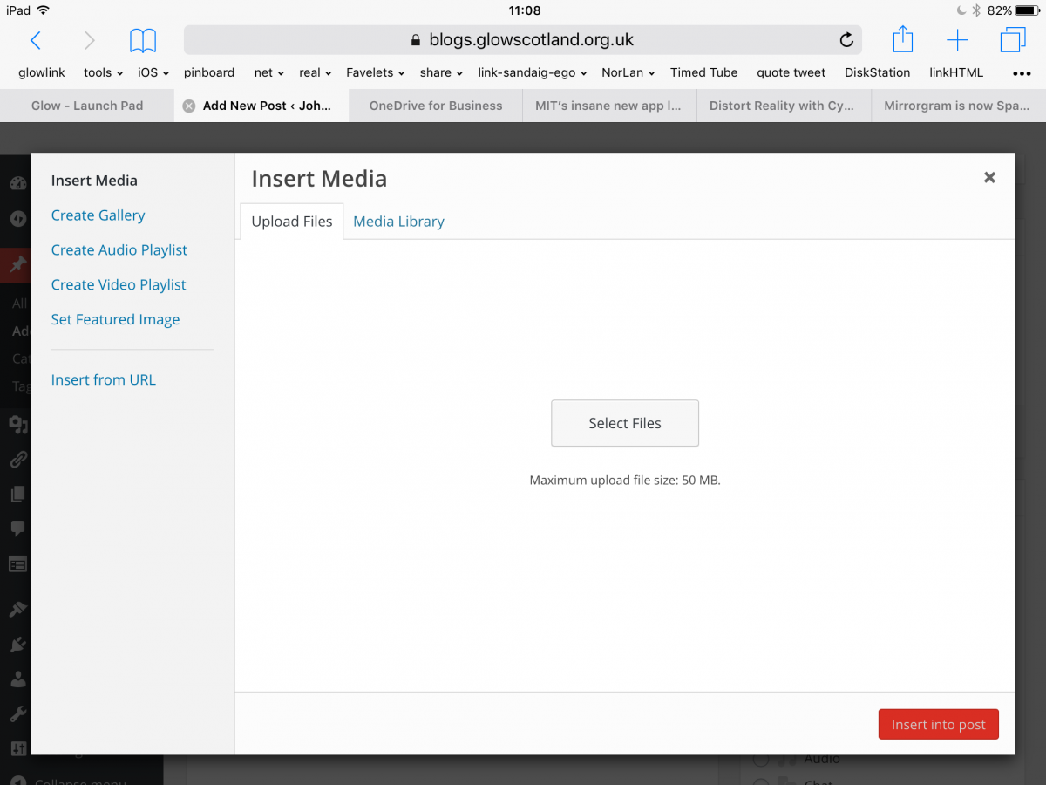Viewport: 1046px width, 785px height.
Task: Open Create Gallery in the sidebar
Action: click(98, 215)
